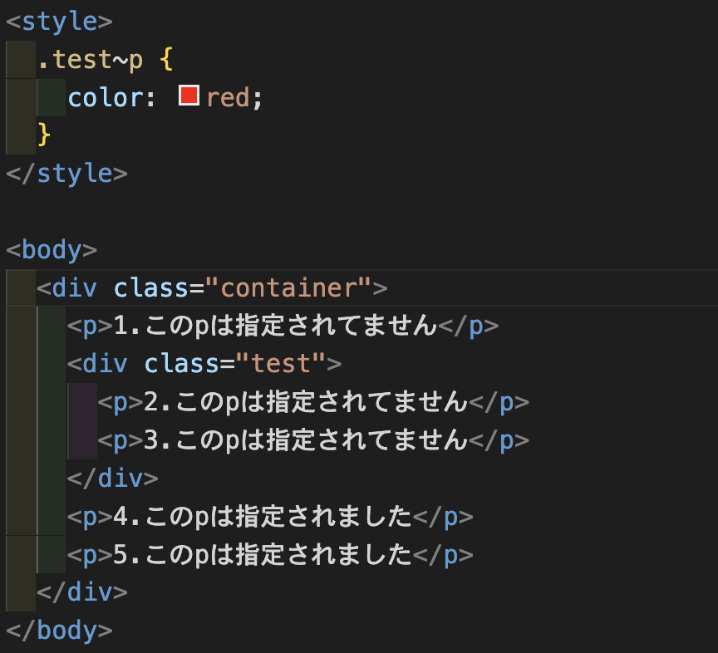Click the opening body tag
The height and width of the screenshot is (653, 718).
[52, 250]
